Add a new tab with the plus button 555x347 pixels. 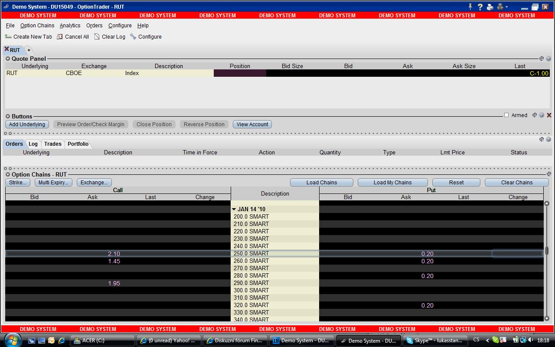point(29,50)
